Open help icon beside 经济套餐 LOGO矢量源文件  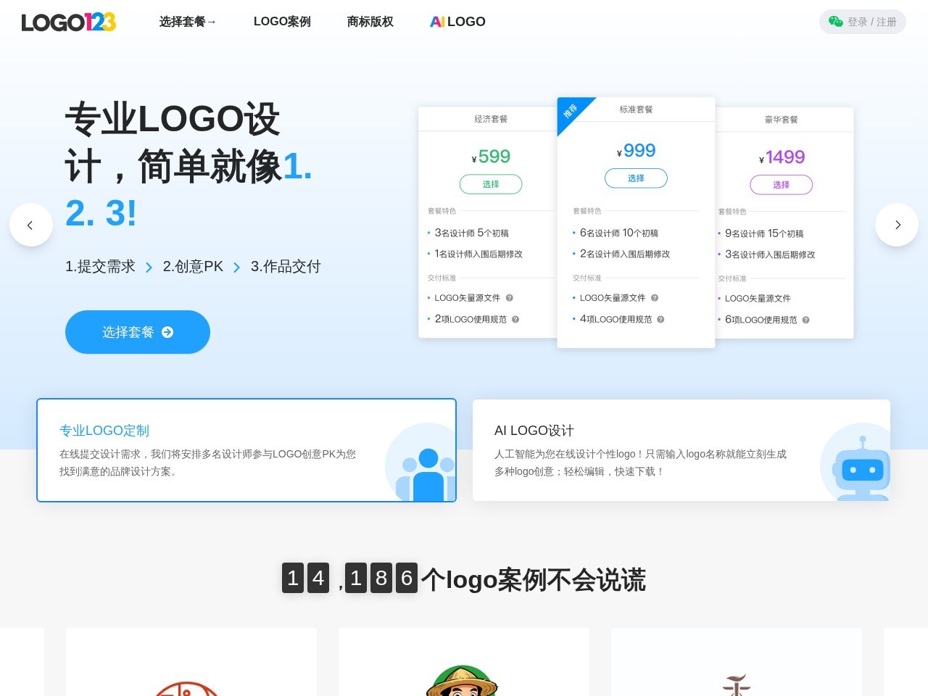pos(510,298)
